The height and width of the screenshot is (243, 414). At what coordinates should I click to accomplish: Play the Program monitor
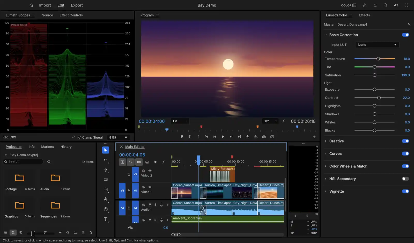223,137
